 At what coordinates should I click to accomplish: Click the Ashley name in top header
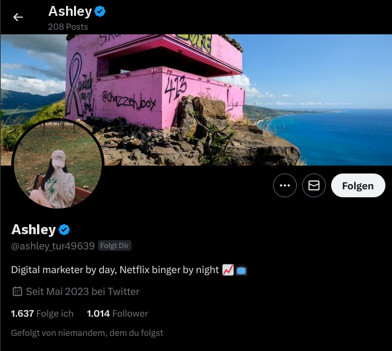[70, 11]
